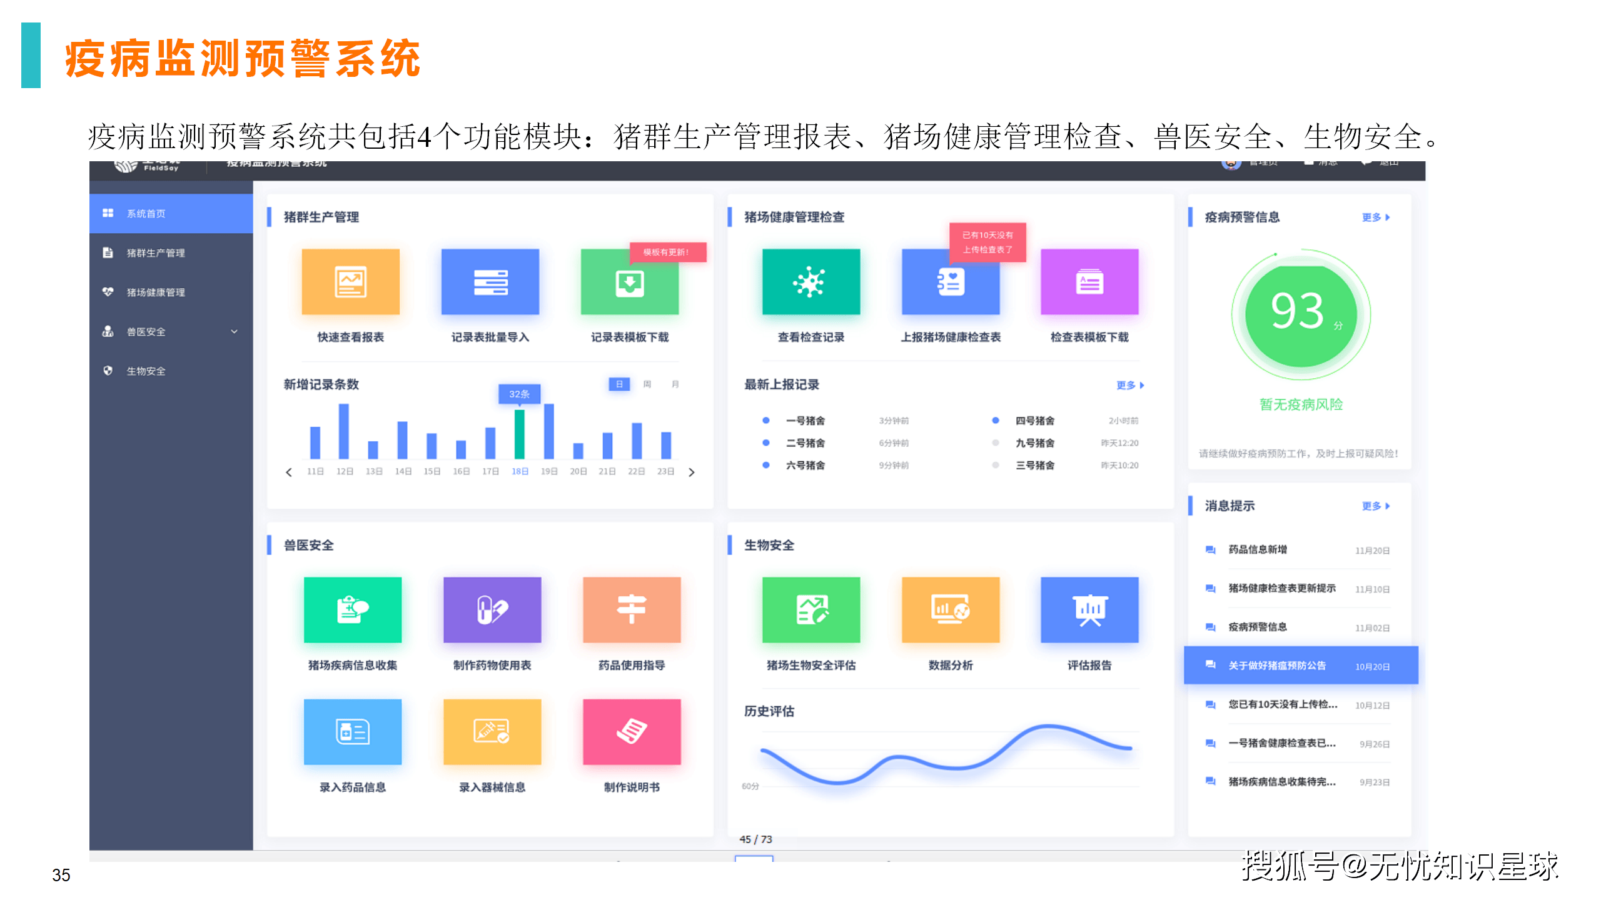Show earlier dates with left chart arrow

coord(289,472)
